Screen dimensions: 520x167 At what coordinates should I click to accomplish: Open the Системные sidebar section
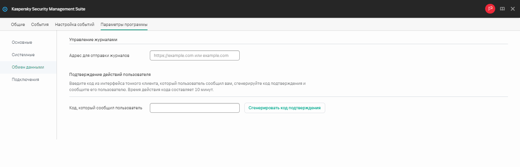coord(23,55)
